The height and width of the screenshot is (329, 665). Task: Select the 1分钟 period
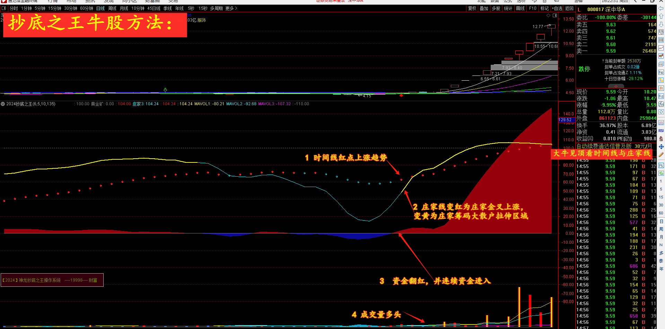coord(26,8)
